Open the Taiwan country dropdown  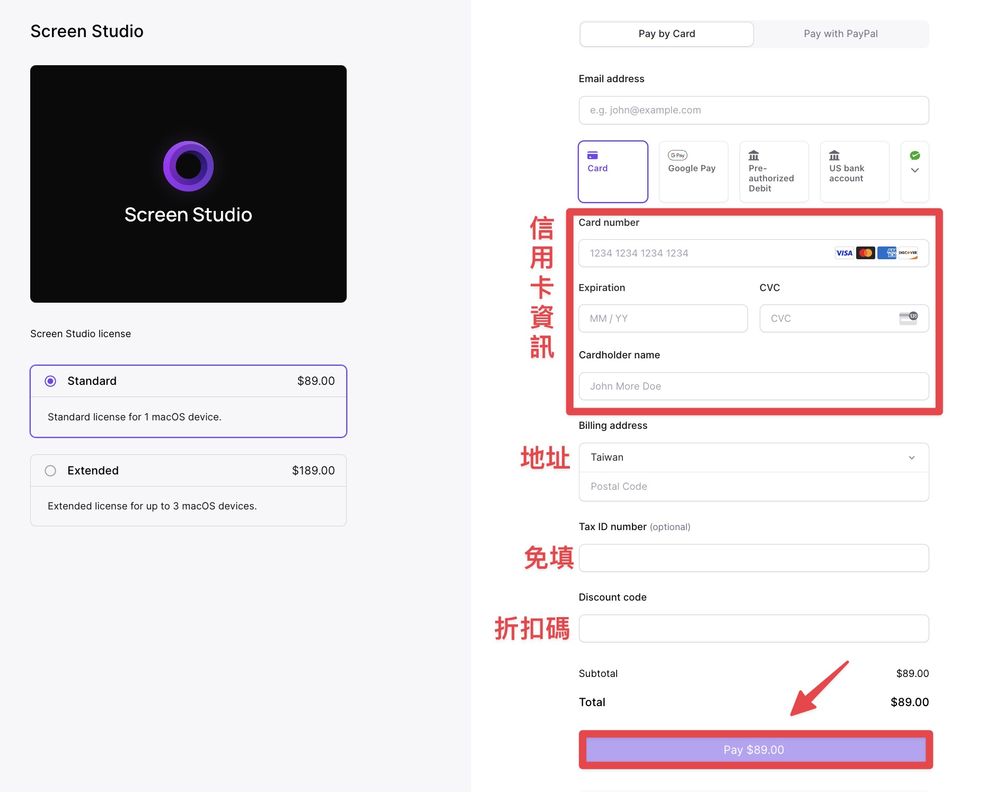(753, 457)
